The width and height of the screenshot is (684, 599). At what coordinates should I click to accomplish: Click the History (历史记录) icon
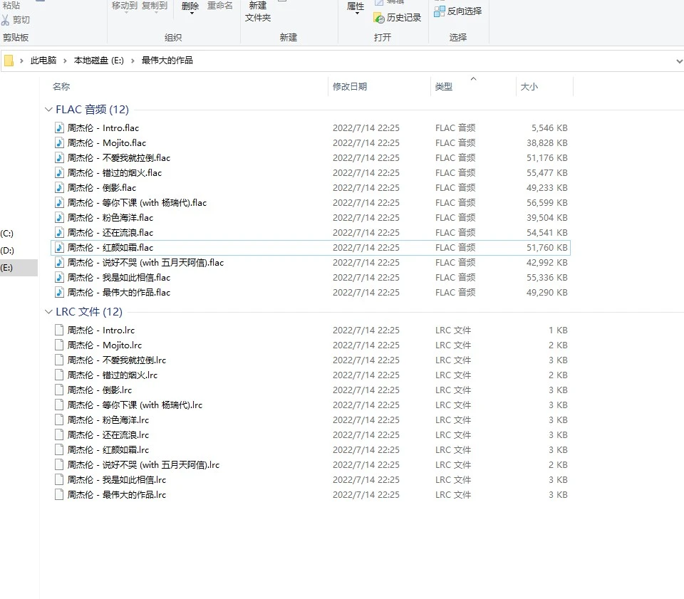click(x=379, y=18)
